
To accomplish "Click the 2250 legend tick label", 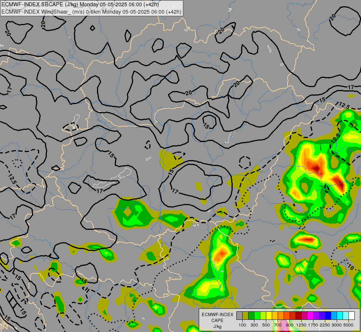I will 324,325.
